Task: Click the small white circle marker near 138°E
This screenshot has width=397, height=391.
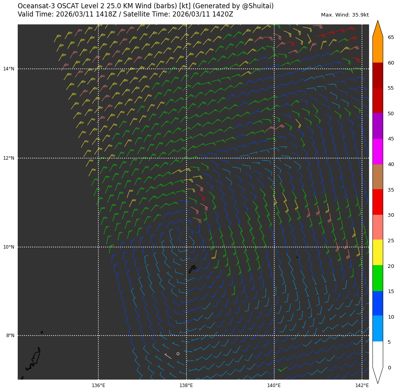Action: tap(178, 354)
